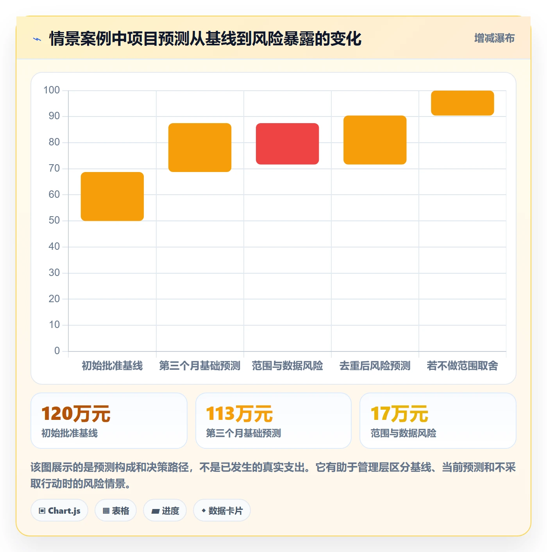
Task: Open the 120万元 初始批准基线 card
Action: (109, 421)
